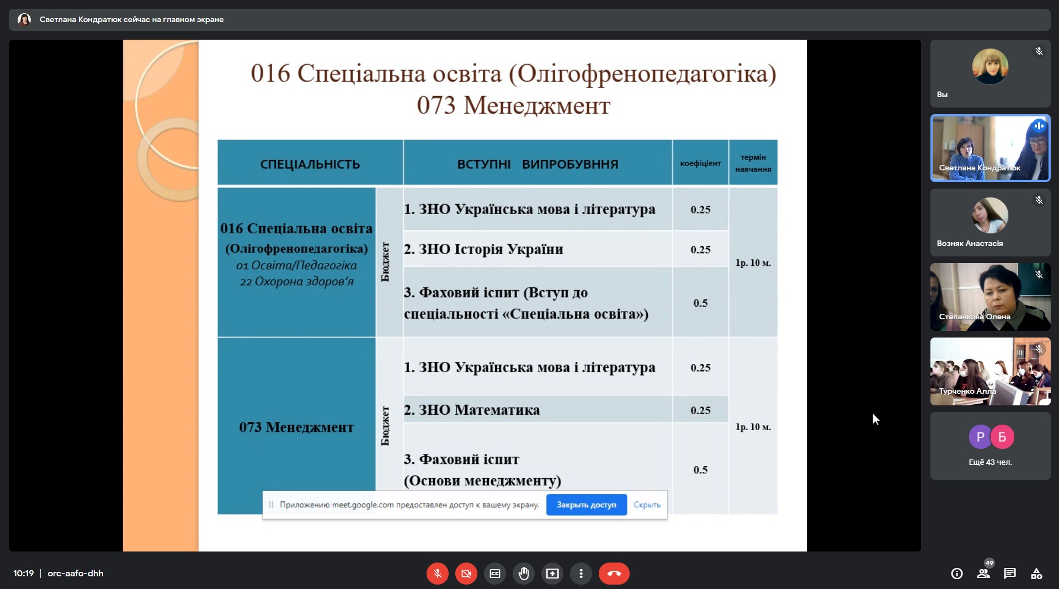The height and width of the screenshot is (589, 1059).
Task: Open the chat panel
Action: point(1010,574)
